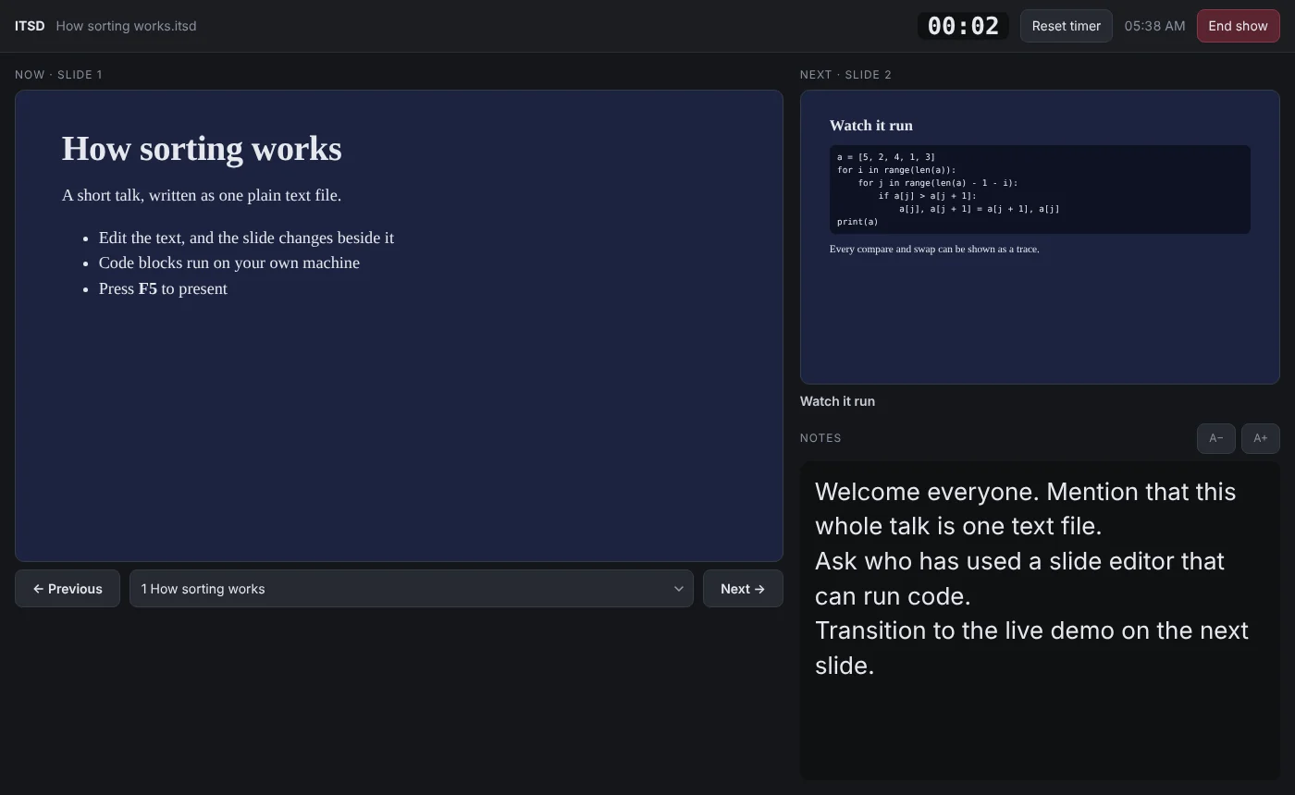The width and height of the screenshot is (1295, 795).
Task: Click the text Every compare and swap can be shown
Action: point(934,249)
